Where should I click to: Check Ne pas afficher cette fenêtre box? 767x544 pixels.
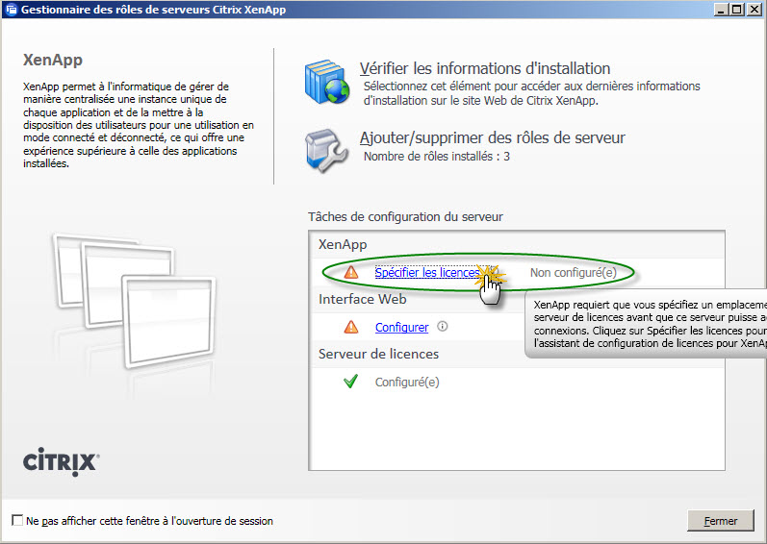coord(17,520)
